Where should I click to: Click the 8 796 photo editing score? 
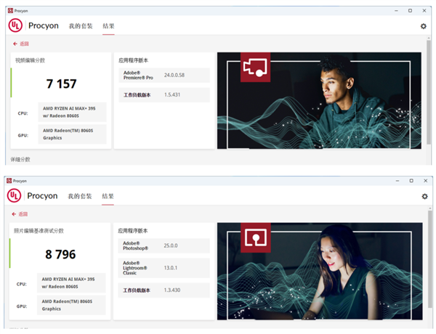[61, 255]
